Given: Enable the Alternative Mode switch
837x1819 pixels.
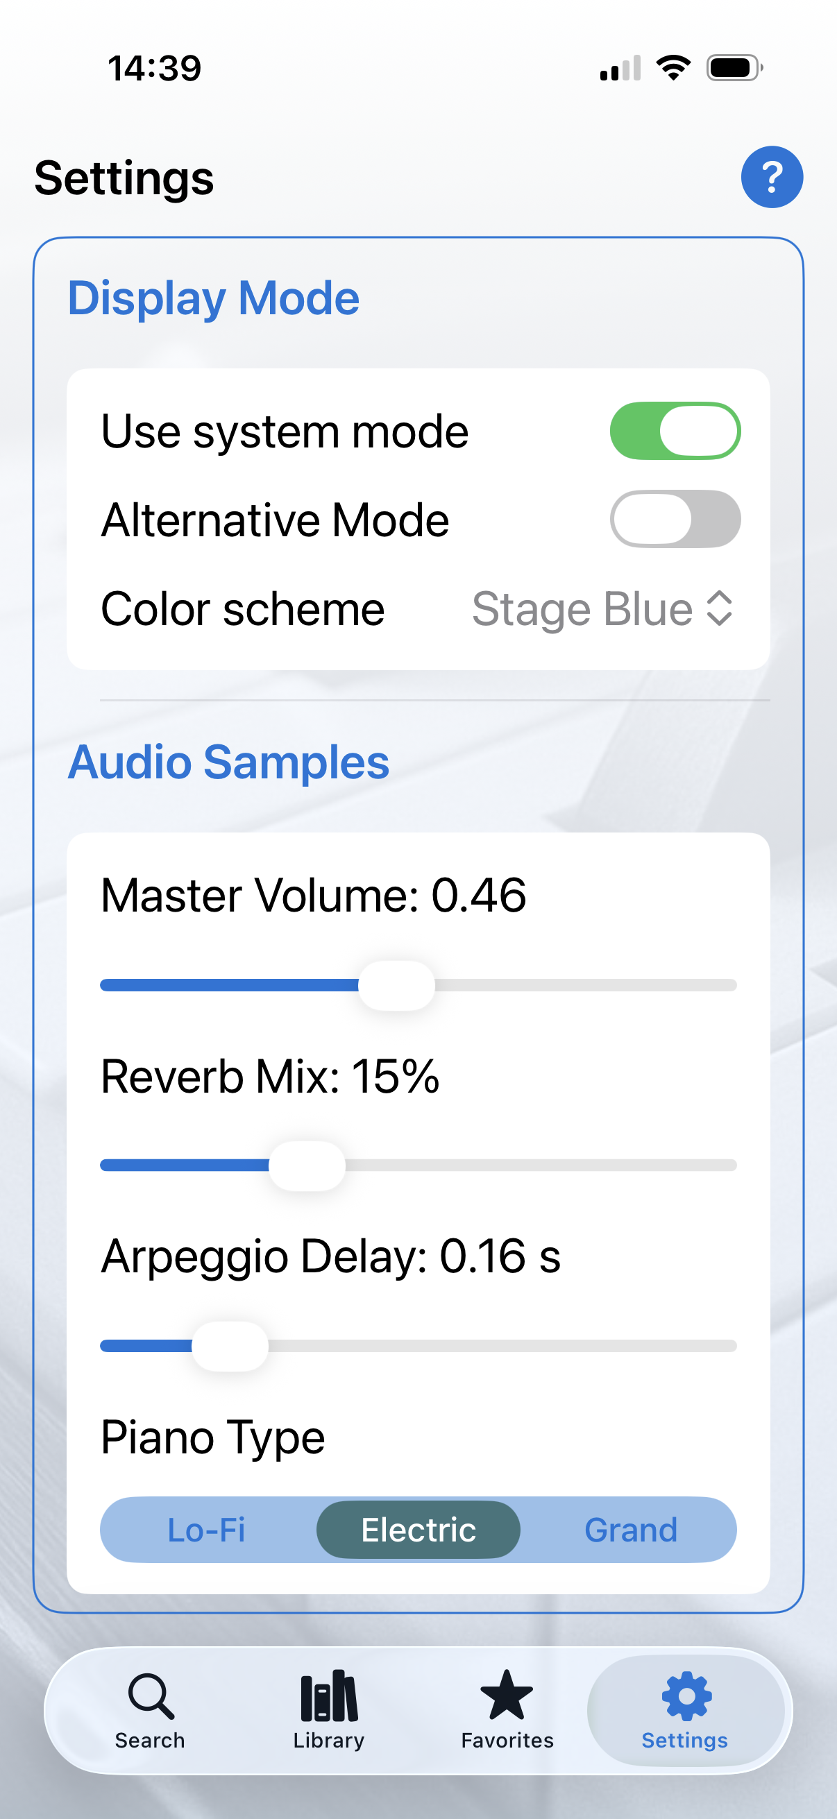Looking at the screenshot, I should pos(675,519).
